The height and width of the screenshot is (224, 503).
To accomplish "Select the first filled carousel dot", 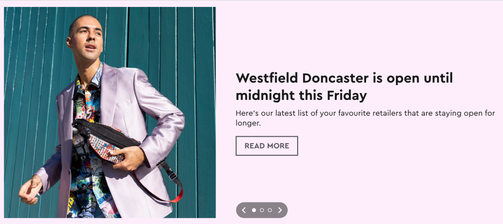I will click(x=254, y=210).
